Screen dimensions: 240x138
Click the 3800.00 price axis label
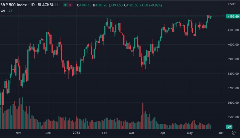click(233, 74)
